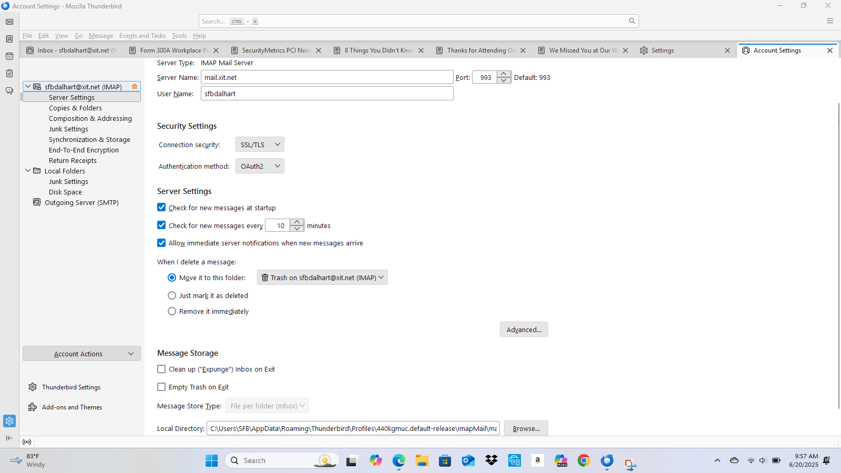Show hidden system tray icons chevron

[x=717, y=460]
